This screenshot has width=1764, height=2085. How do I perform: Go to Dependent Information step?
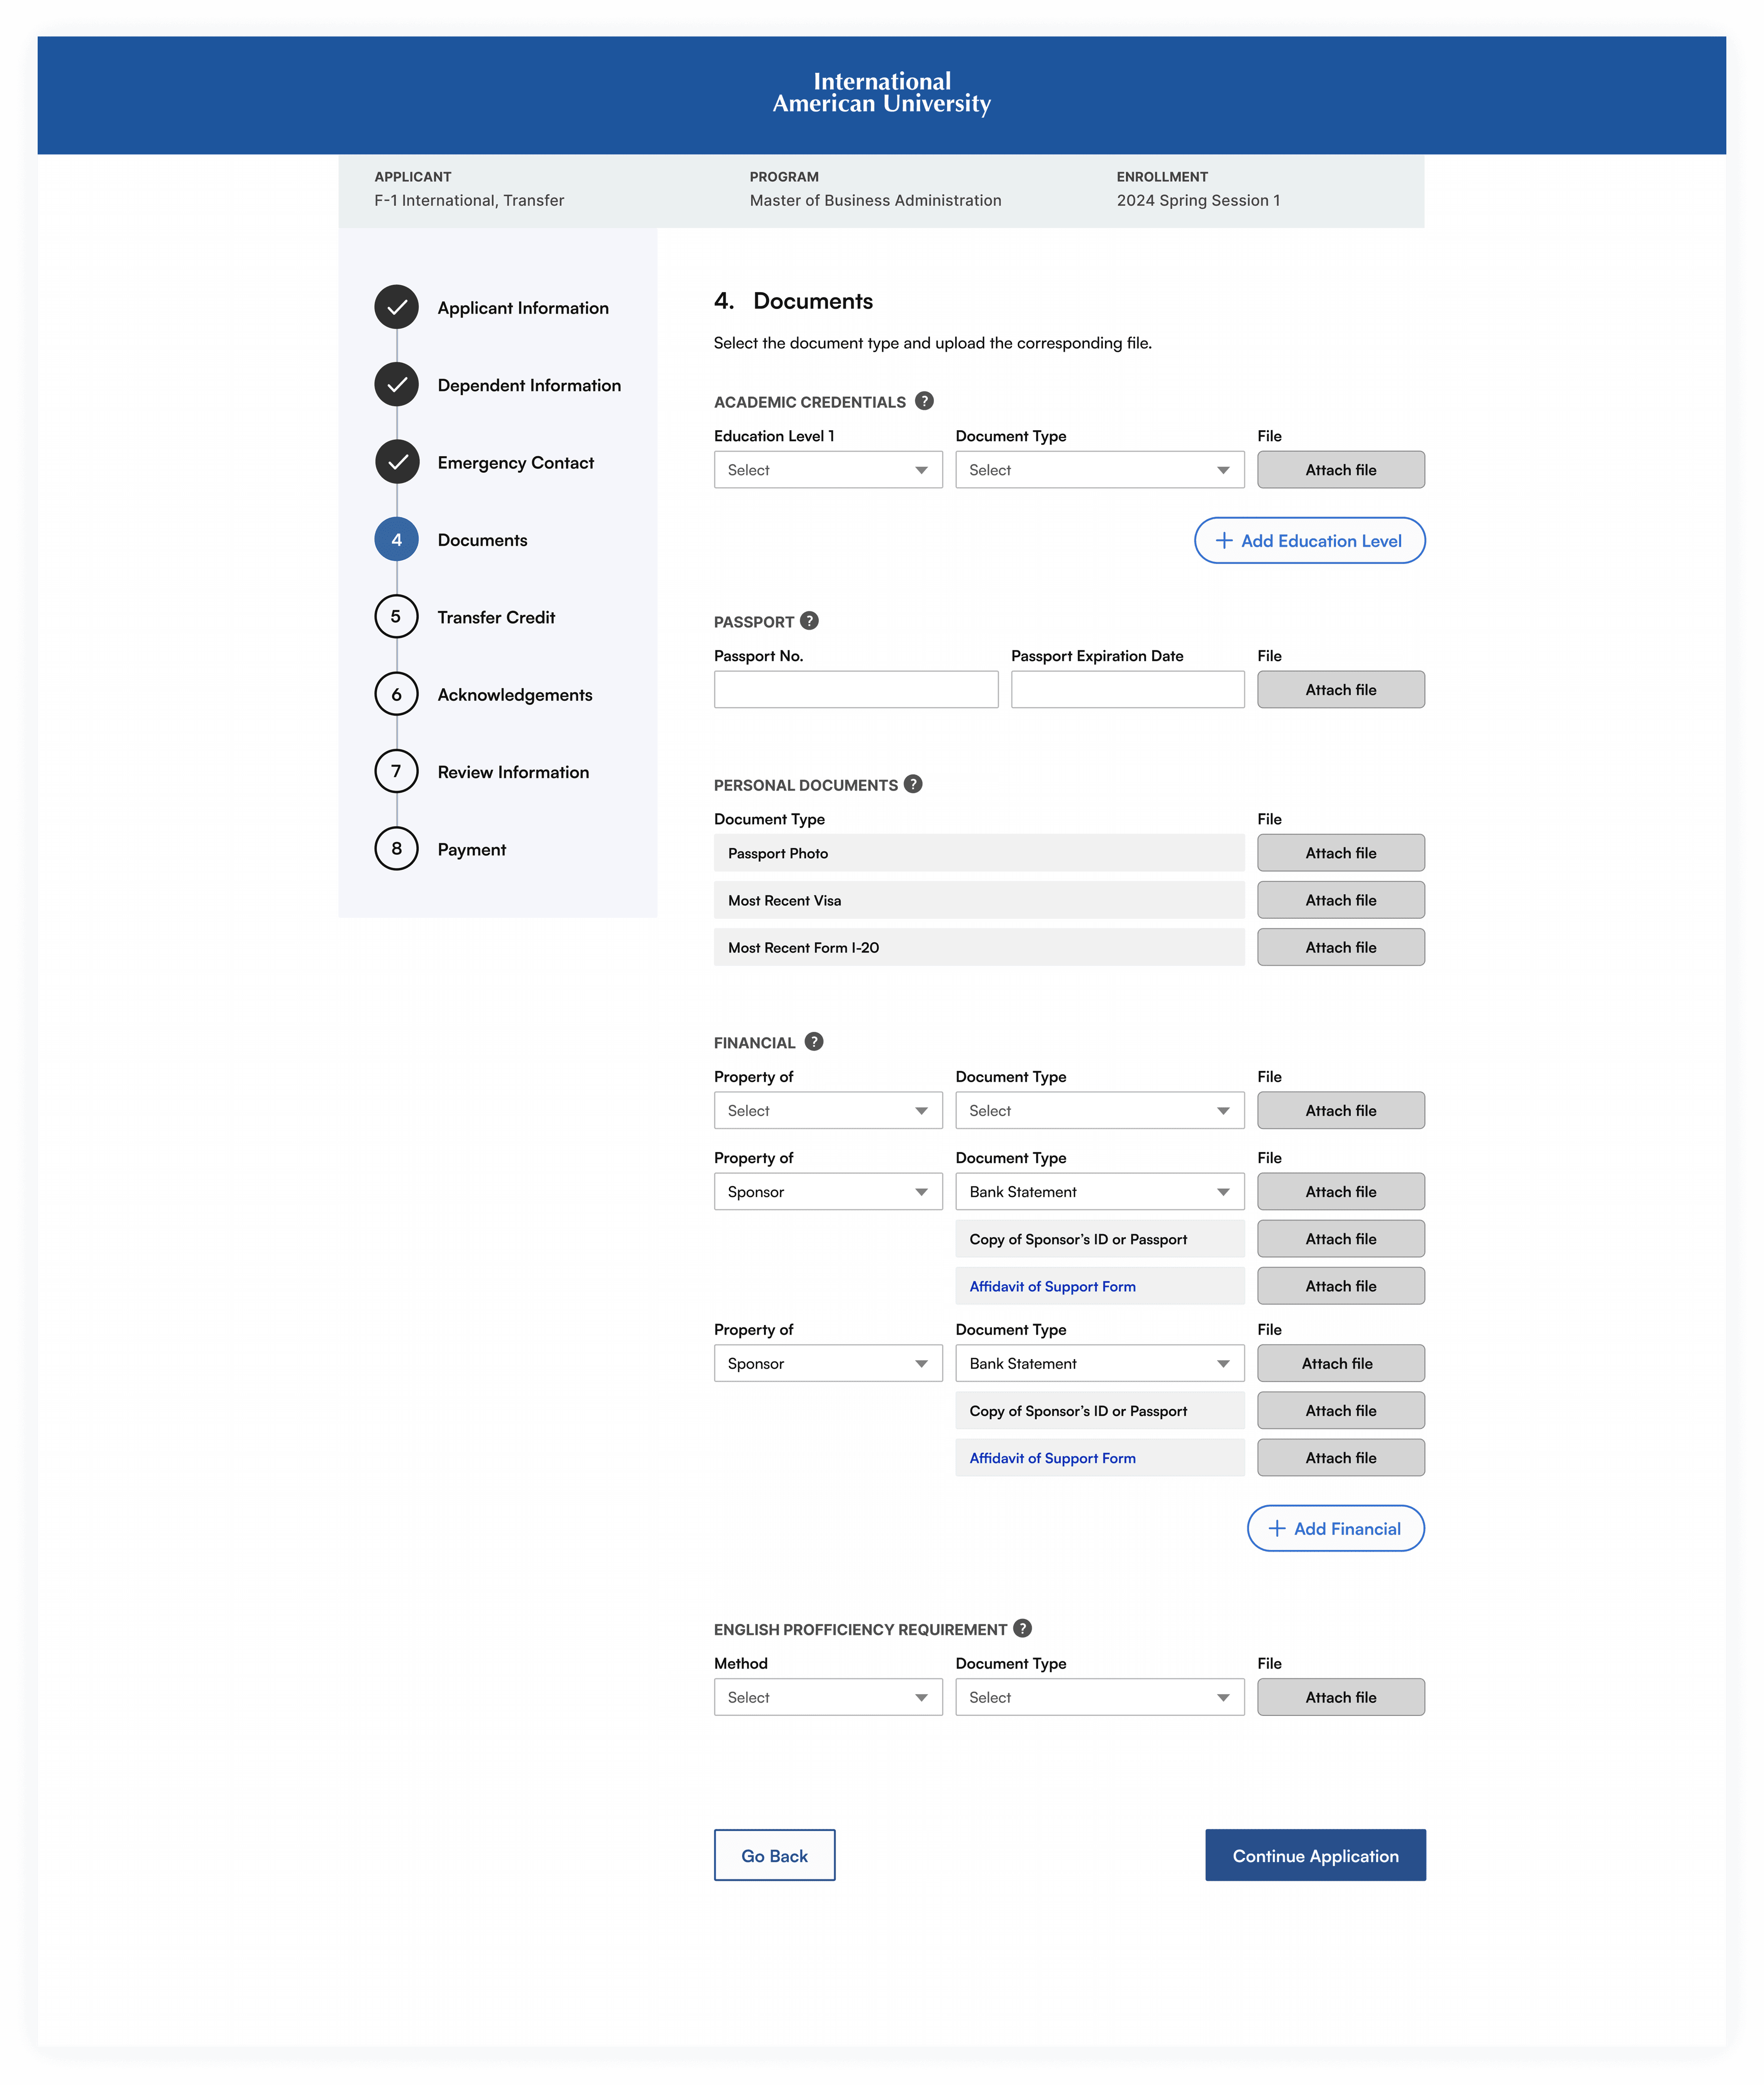pyautogui.click(x=529, y=385)
